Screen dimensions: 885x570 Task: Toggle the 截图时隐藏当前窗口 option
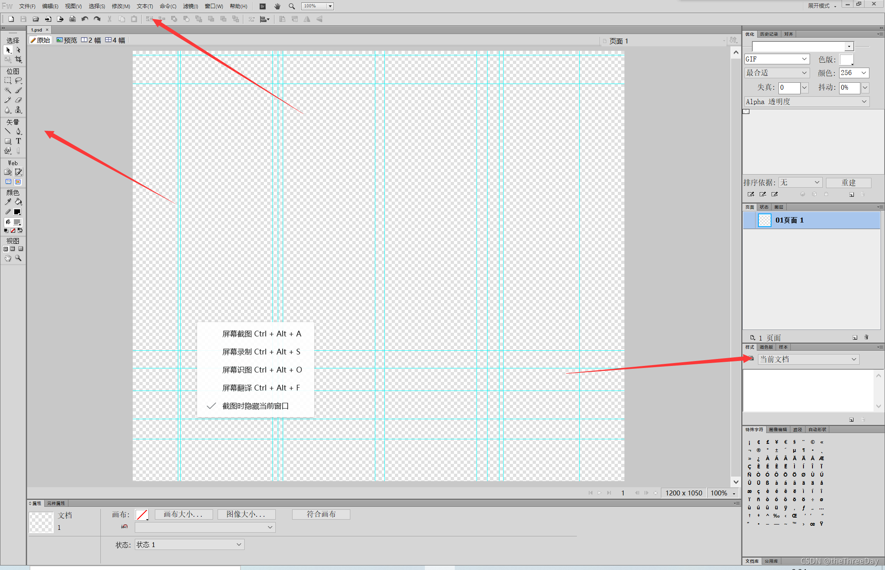tap(255, 406)
